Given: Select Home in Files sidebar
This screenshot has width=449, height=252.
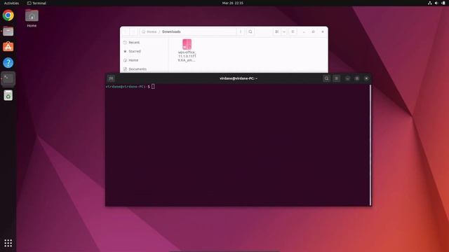Looking at the screenshot, I should (144, 60).
